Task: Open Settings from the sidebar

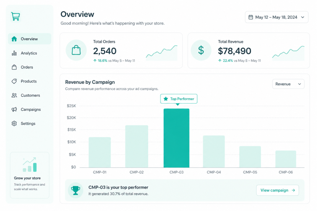Action: click(x=29, y=124)
